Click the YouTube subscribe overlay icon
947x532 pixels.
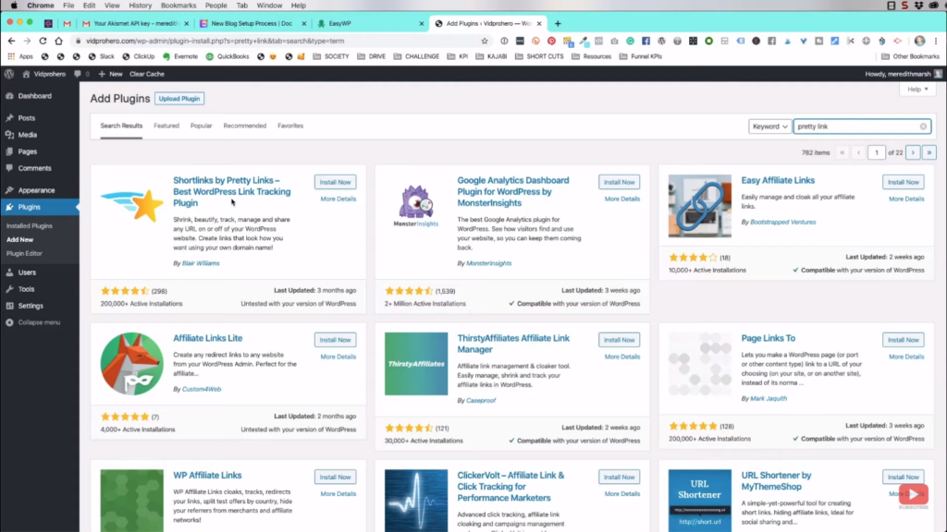click(913, 494)
